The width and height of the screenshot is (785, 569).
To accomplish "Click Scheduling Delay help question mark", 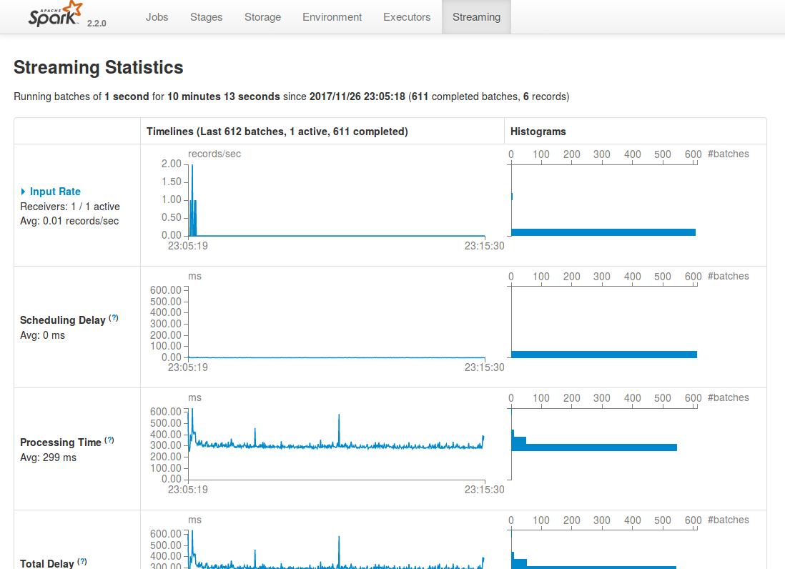I will point(113,318).
